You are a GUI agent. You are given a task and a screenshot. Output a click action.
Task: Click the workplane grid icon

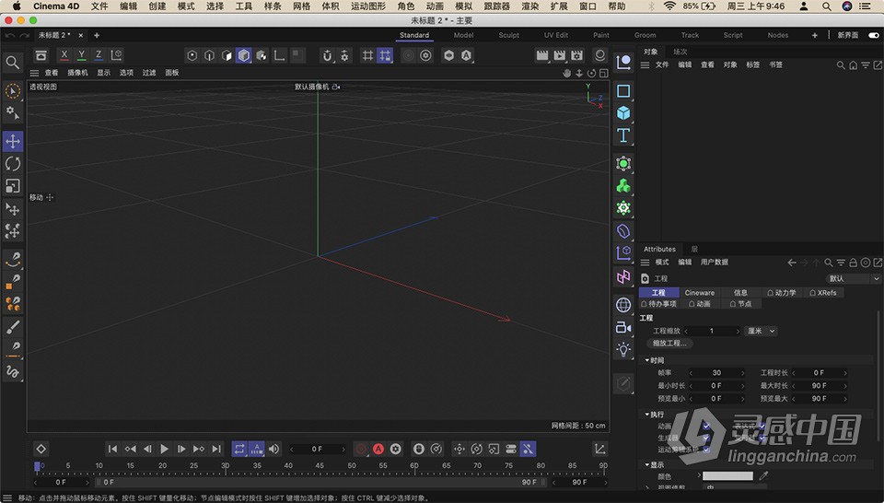367,55
